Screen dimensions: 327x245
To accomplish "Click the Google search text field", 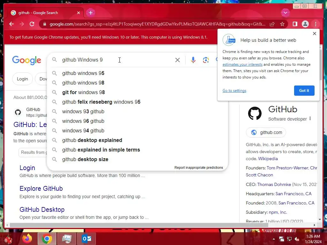I will (x=117, y=60).
